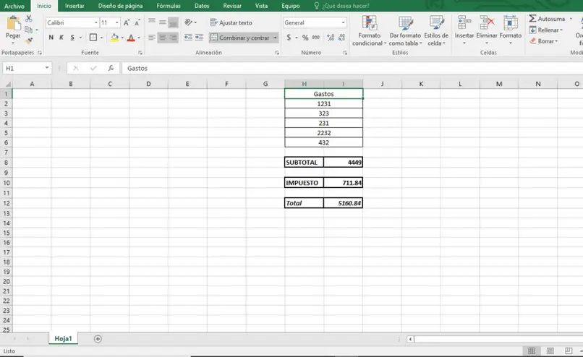Select the insert function fx icon

111,68
